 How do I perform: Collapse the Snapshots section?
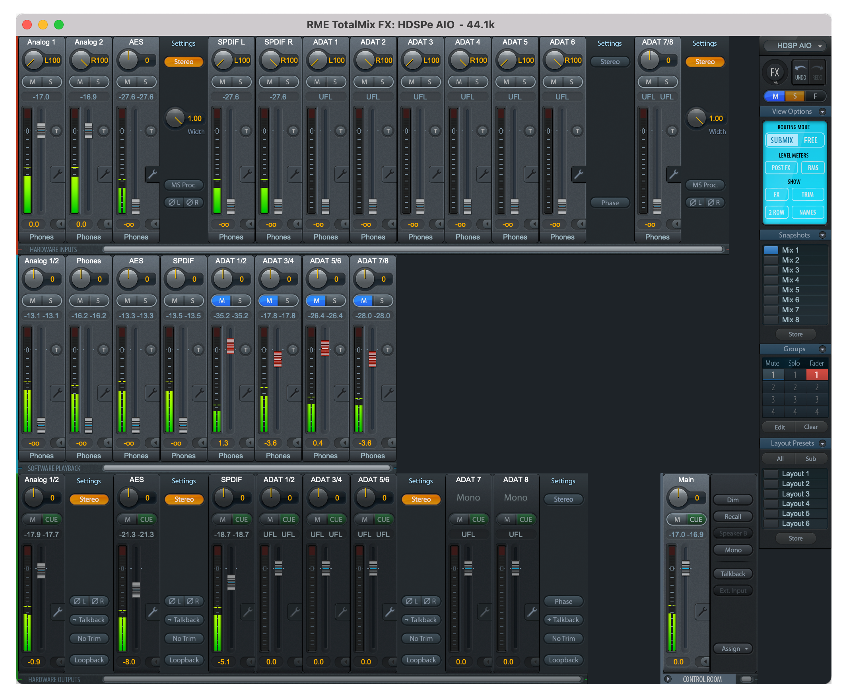click(x=822, y=235)
